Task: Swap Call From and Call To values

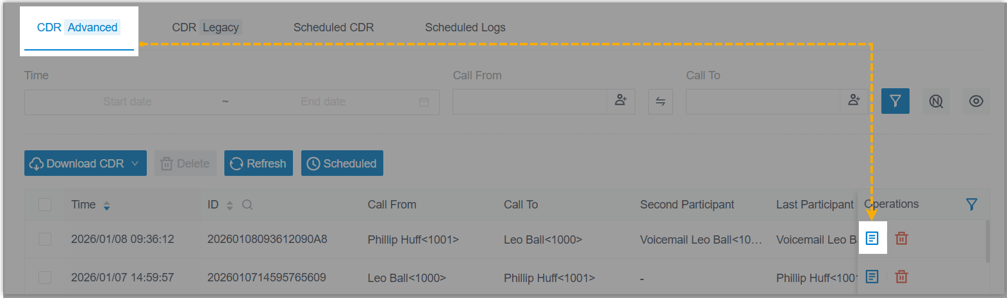Action: 660,102
